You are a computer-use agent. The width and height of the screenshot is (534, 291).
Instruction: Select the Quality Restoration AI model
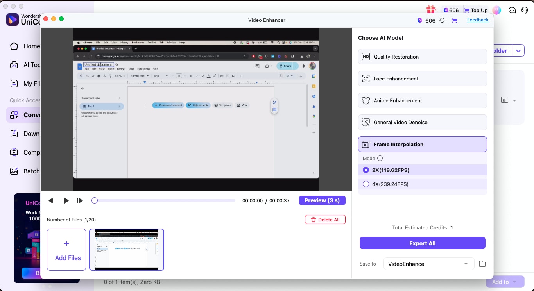(422, 57)
